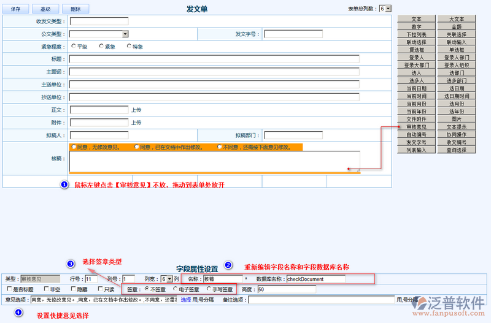This screenshot has width=491, height=323.
Task: Click the 数据库名称 input with checkDocument
Action: 315,279
